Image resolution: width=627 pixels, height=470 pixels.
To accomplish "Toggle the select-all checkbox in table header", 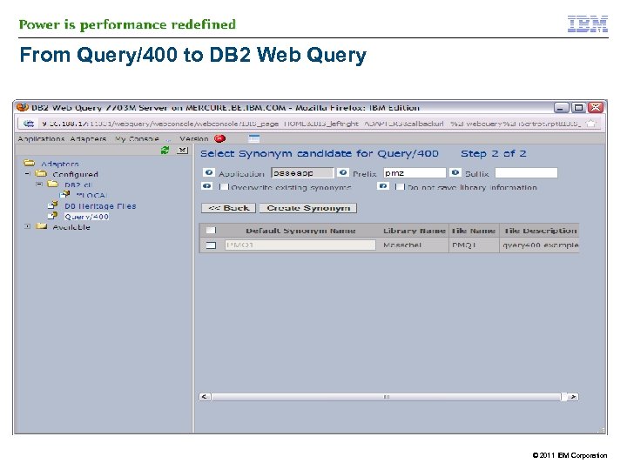I will point(211,230).
